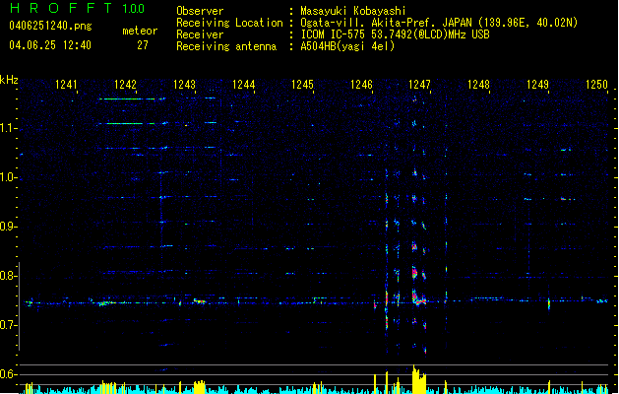
Task: Click the HROFFT 1.0.0 title text
Action: coord(78,8)
